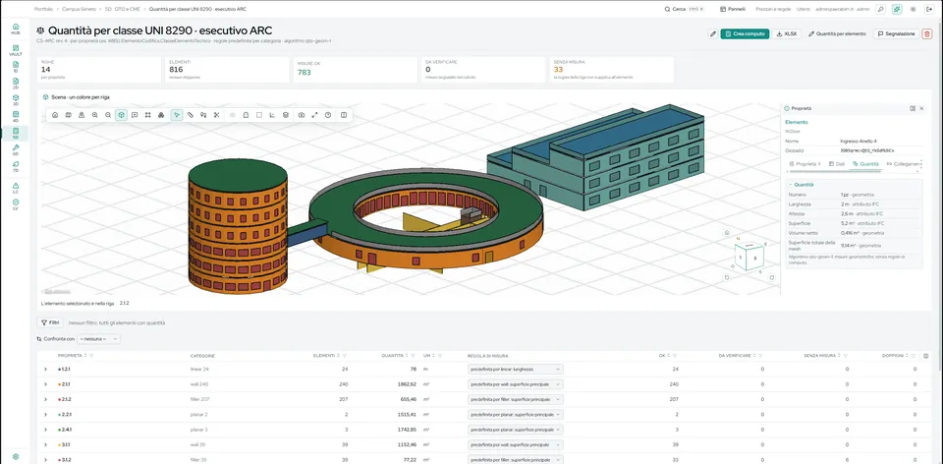Zoom out with the scene toolbar magnifier
The height and width of the screenshot is (464, 943).
pyautogui.click(x=108, y=115)
